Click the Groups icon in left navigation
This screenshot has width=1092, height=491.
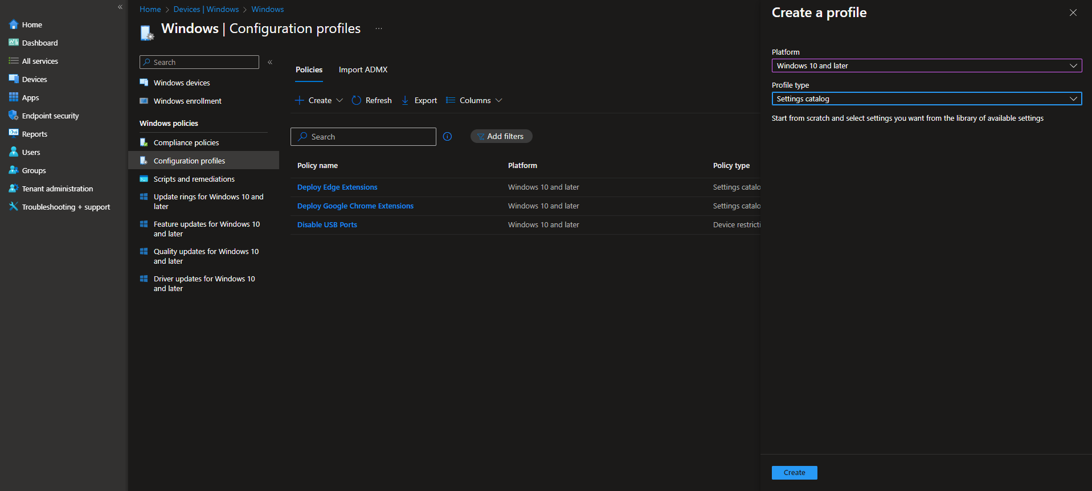click(x=14, y=170)
